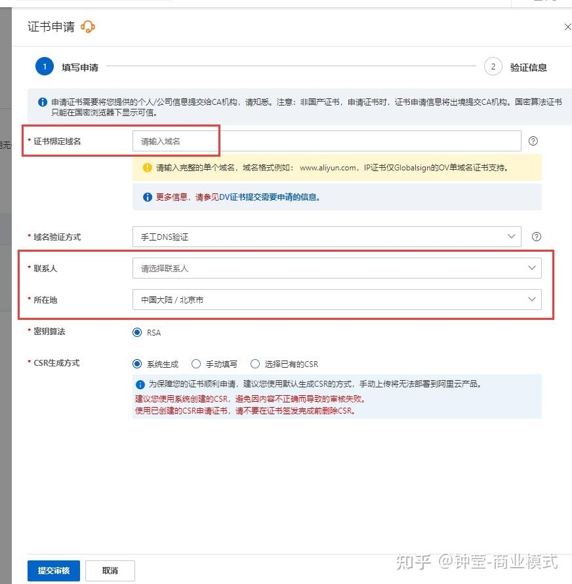Click the step 1 填写申请 circle indicator
The width and height of the screenshot is (572, 584).
[44, 66]
